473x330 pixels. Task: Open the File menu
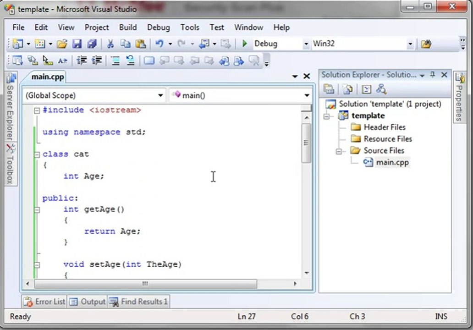18,27
